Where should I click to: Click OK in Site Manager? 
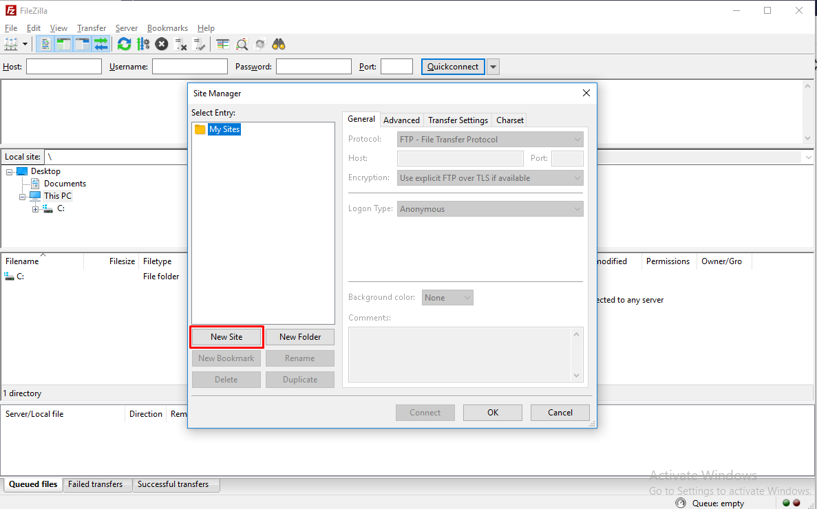point(493,413)
